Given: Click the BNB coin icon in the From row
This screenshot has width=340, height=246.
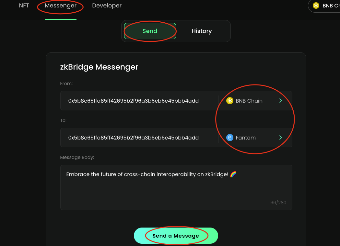Looking at the screenshot, I should [230, 101].
